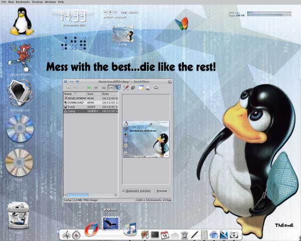Click the dark eraser-shaped icon in KuickShow toolbar

133,88
